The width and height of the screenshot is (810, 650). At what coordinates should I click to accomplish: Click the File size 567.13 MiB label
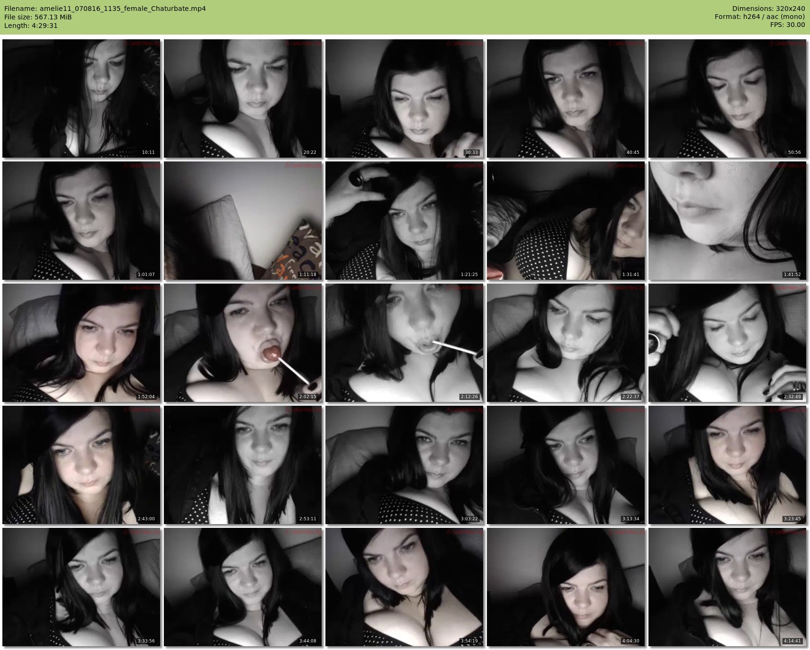point(38,17)
